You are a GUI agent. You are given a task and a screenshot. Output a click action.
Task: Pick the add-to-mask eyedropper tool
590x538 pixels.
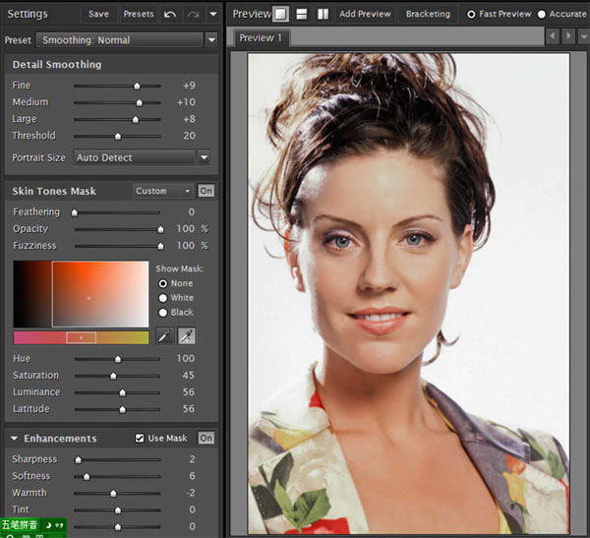pyautogui.click(x=186, y=336)
